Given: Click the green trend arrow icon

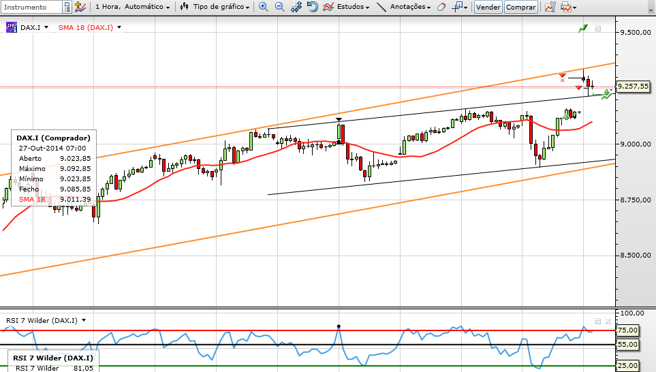Looking at the screenshot, I should click(583, 28).
